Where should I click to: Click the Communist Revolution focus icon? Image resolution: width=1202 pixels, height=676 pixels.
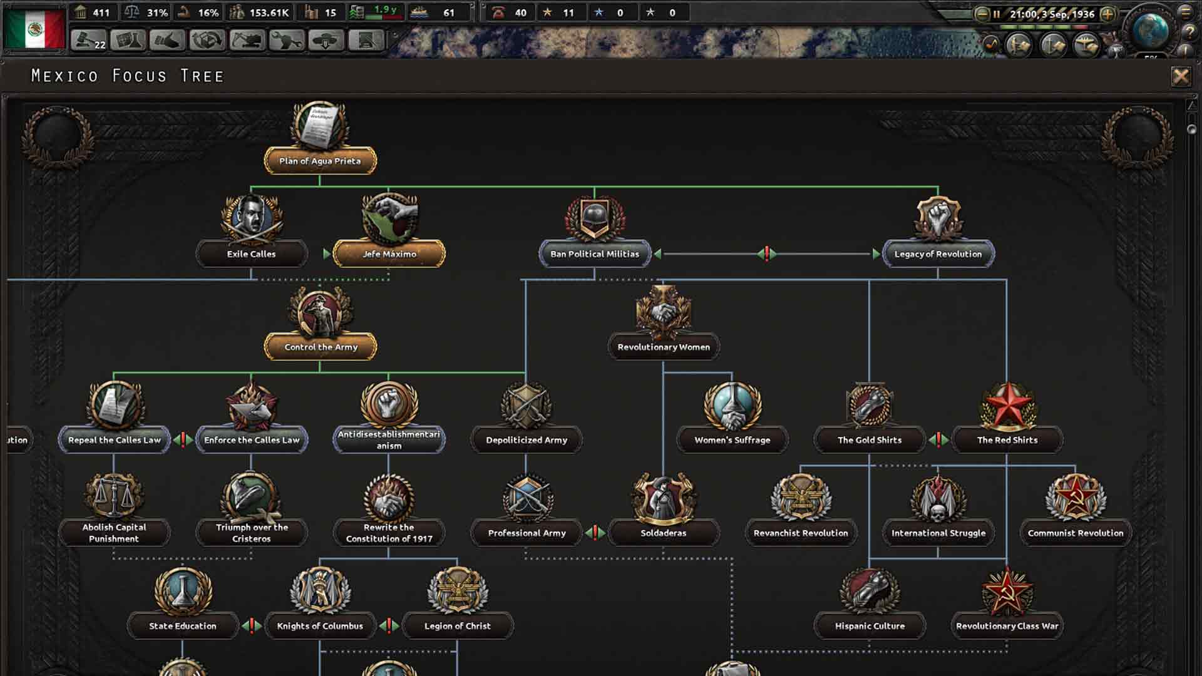coord(1076,498)
